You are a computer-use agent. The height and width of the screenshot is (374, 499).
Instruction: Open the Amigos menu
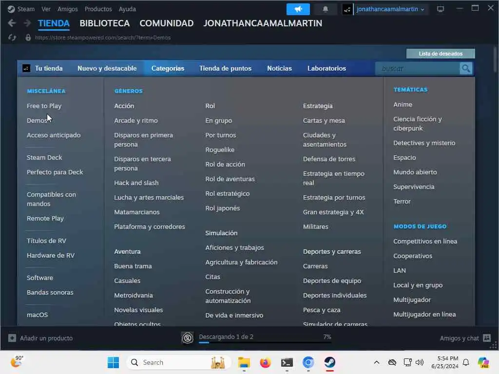[67, 9]
